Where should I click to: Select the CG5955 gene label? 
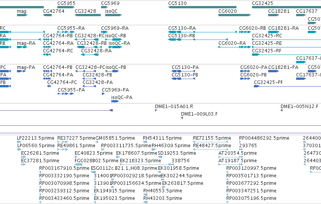point(66,3)
